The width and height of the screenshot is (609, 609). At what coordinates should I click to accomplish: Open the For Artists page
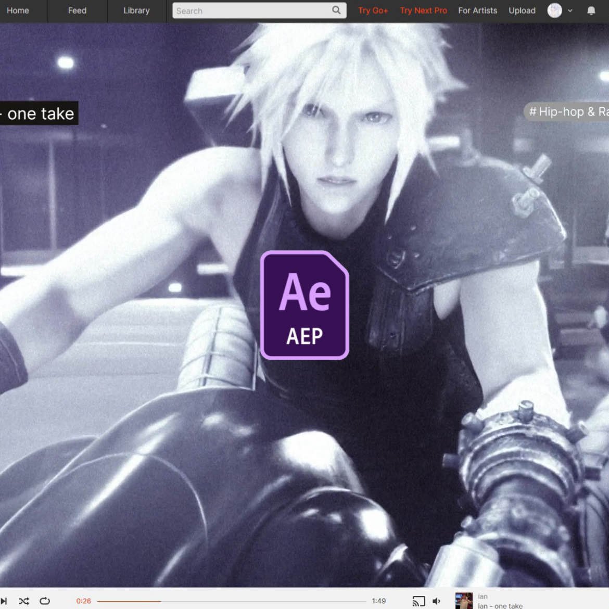(x=477, y=10)
